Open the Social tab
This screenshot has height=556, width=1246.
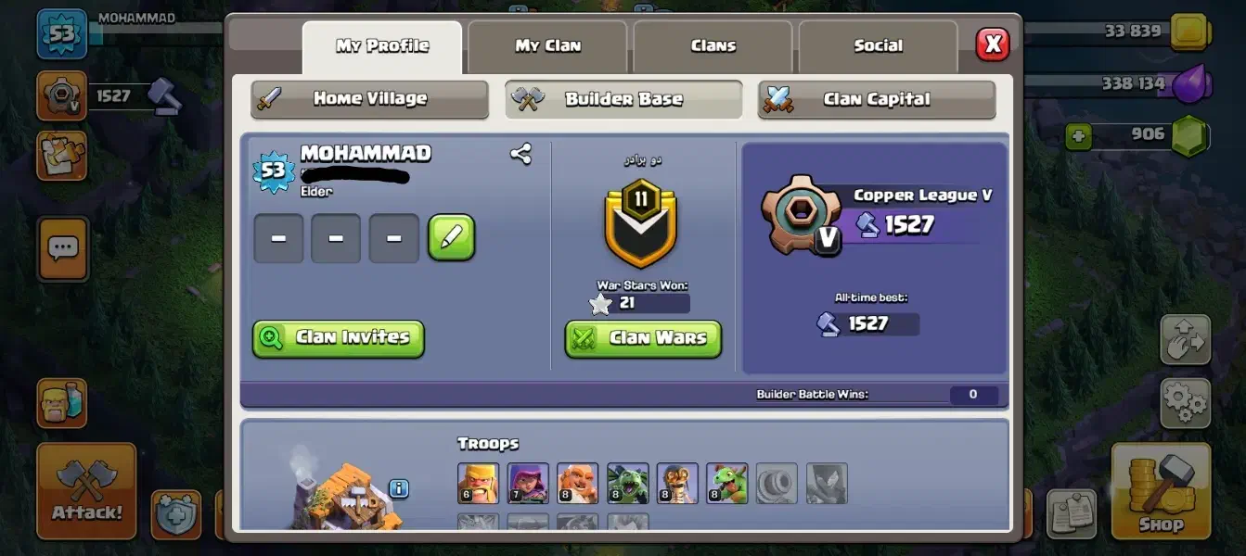pos(878,46)
